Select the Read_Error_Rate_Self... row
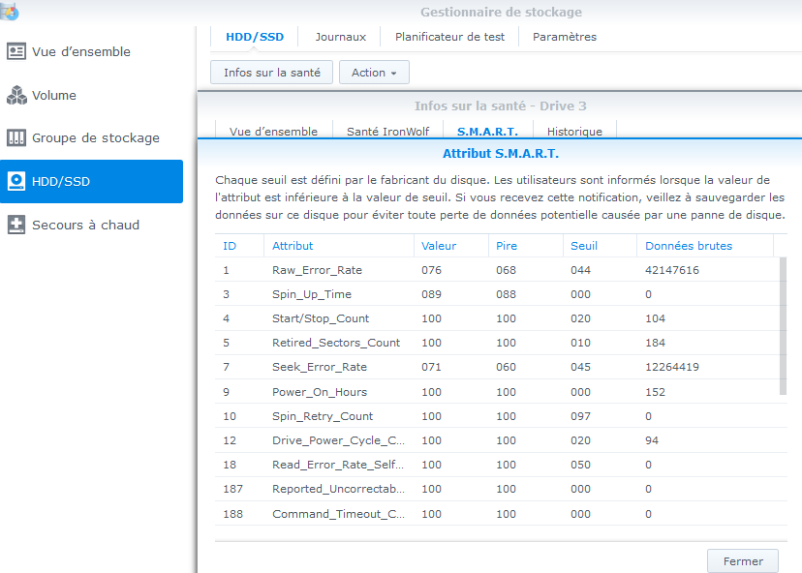802x573 pixels. (x=501, y=465)
